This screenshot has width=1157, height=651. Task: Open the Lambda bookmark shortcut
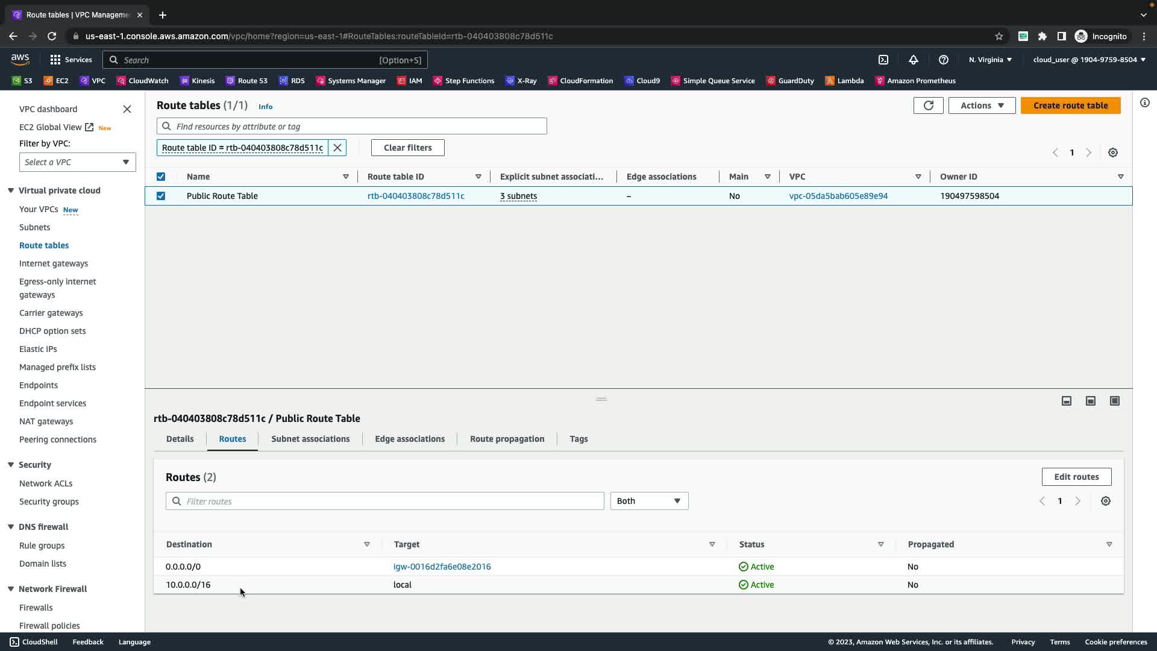[x=844, y=81]
